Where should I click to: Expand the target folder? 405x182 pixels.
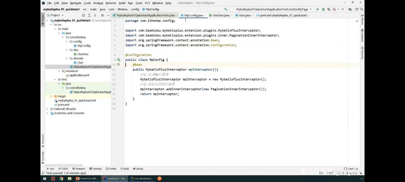click(x=51, y=96)
